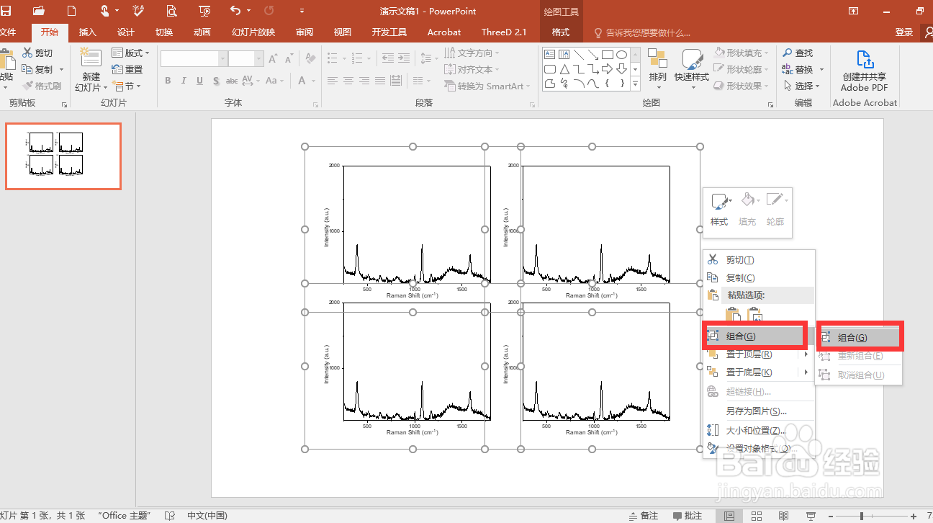Image resolution: width=933 pixels, height=523 pixels.
Task: Start slideshow from status bar icon
Action: pyautogui.click(x=811, y=516)
